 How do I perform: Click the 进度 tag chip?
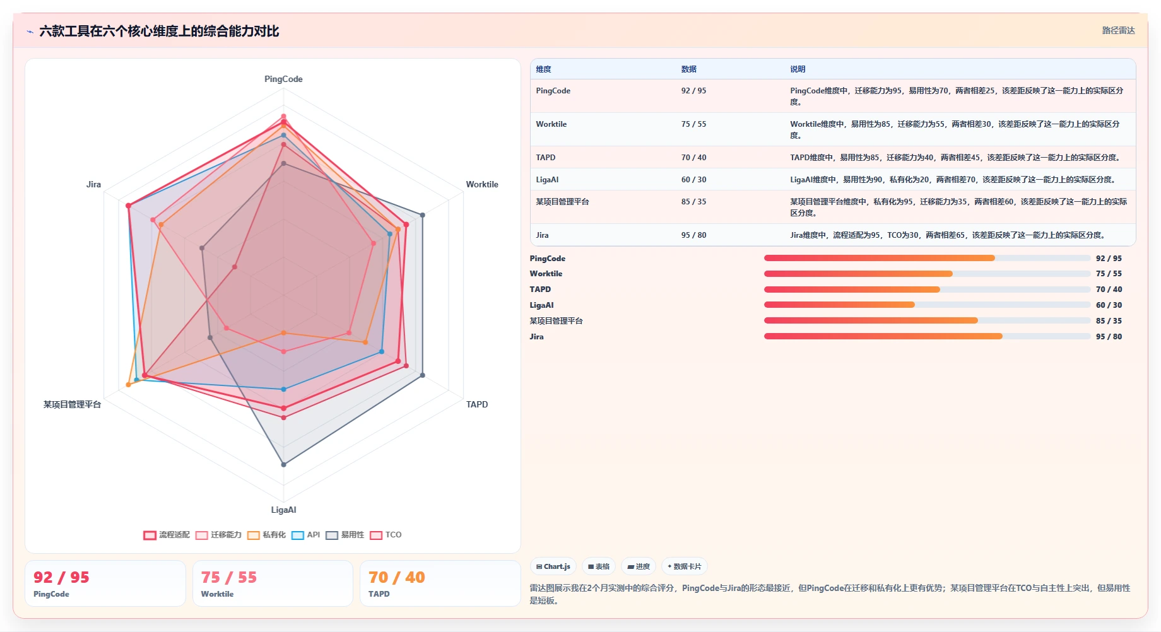[x=639, y=566]
